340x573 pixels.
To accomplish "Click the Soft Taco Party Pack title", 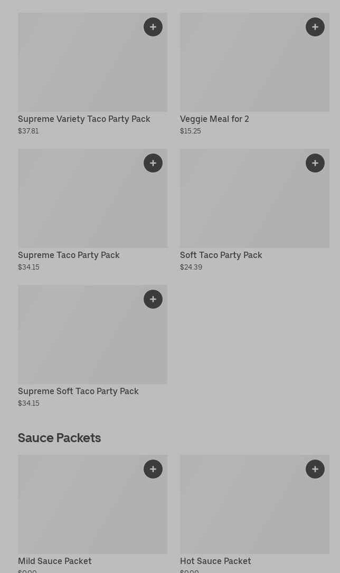I will click(x=221, y=255).
